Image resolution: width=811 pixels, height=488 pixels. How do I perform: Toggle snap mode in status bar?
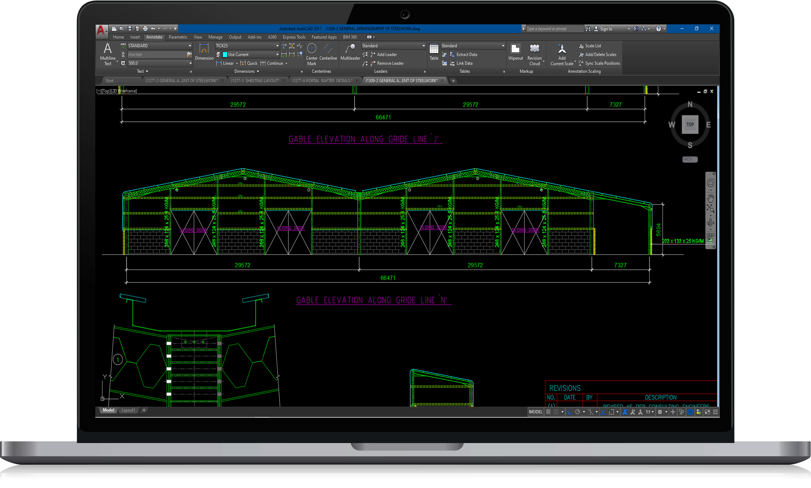click(556, 412)
